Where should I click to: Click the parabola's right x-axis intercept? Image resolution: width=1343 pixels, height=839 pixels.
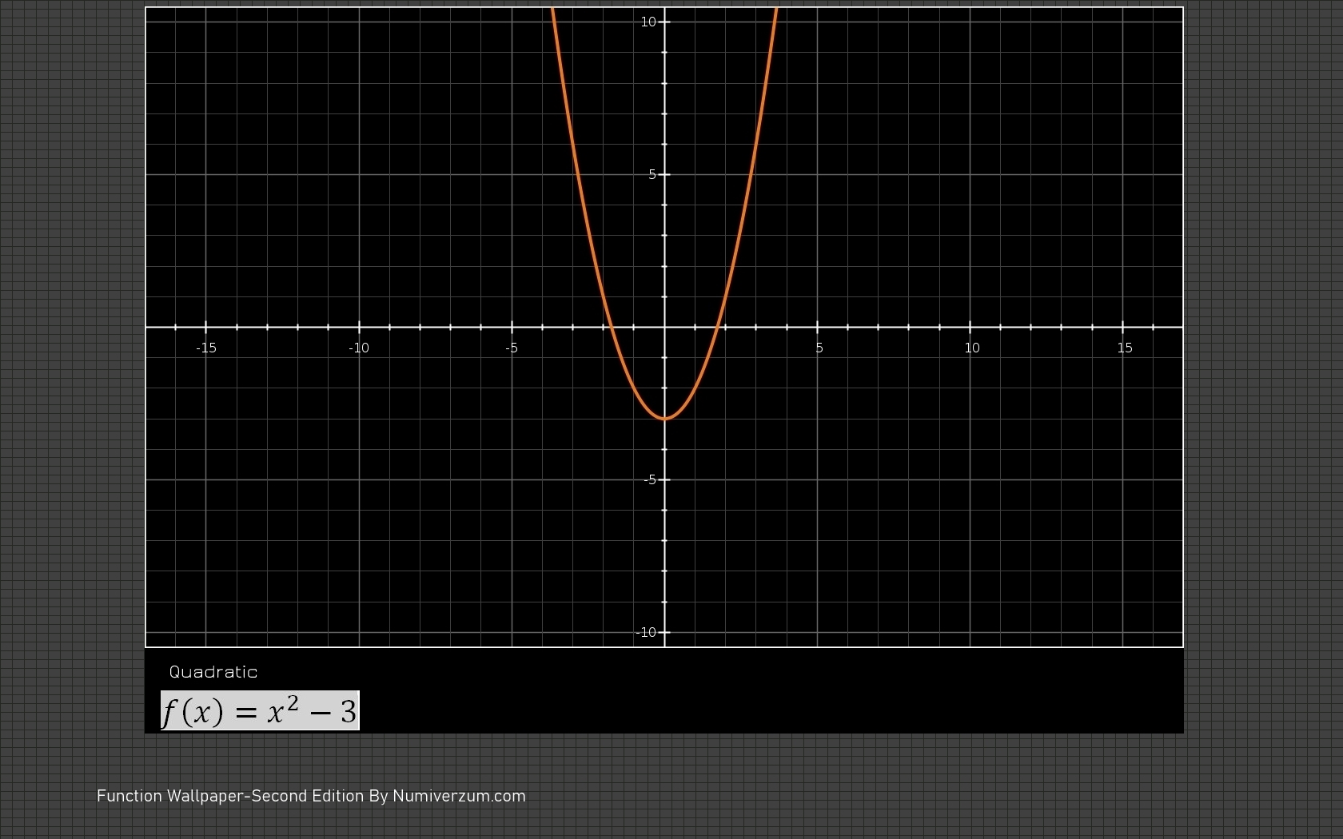718,327
